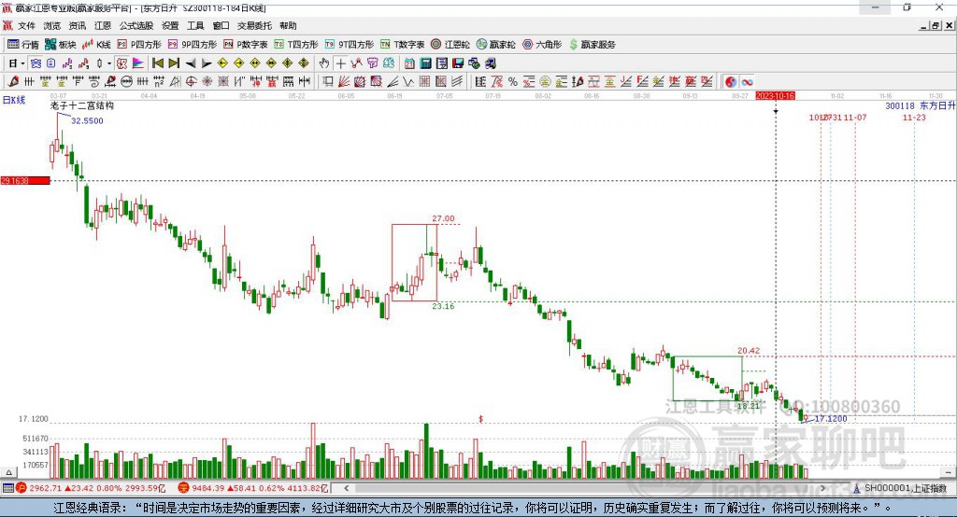Select the circular target cycle tool

tap(191, 82)
